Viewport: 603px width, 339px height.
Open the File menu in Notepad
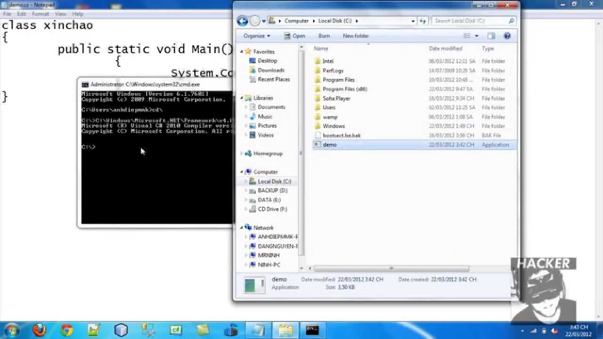tap(7, 14)
